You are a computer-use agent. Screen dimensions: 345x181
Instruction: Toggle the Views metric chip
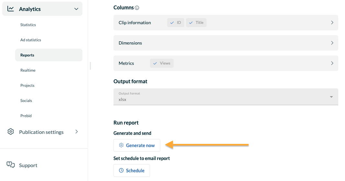[162, 63]
